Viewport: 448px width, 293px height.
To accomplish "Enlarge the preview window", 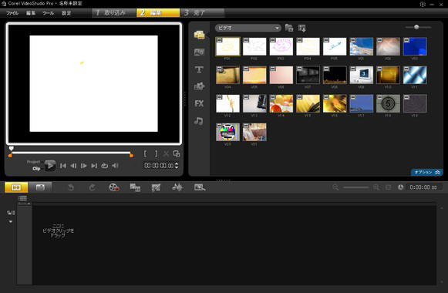I will 177,154.
